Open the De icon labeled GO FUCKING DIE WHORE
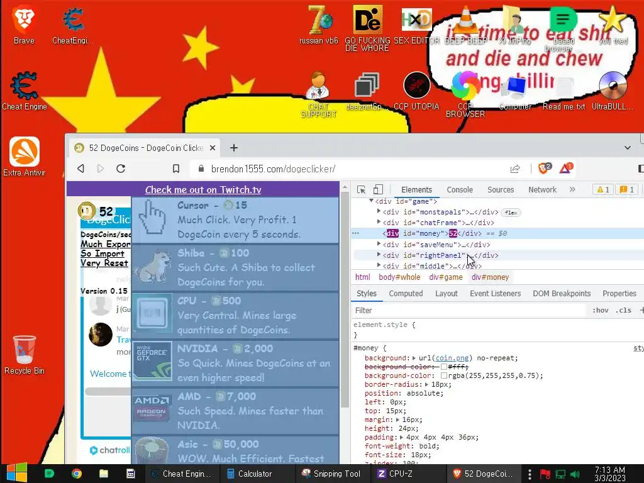The image size is (644, 483). point(367,28)
